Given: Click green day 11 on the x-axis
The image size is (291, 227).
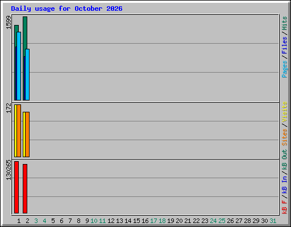Looking at the screenshot, I should pos(102,221).
